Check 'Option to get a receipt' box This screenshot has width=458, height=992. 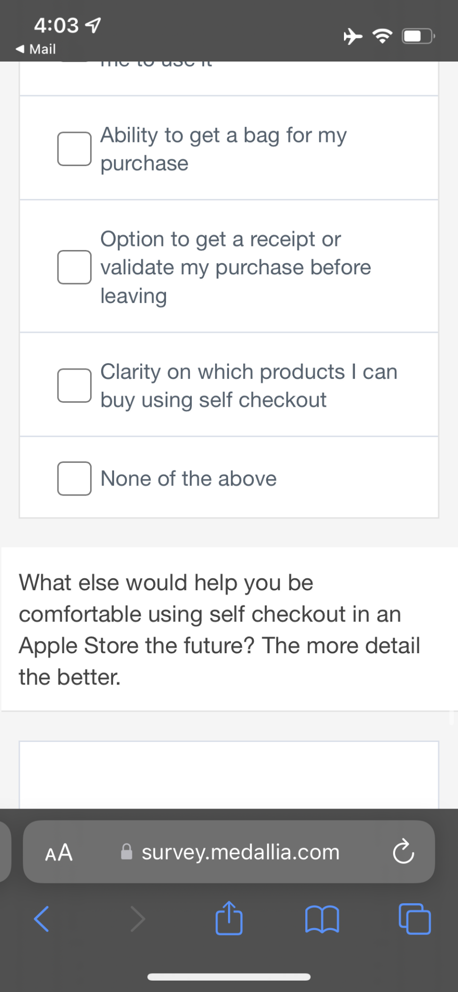click(x=74, y=267)
